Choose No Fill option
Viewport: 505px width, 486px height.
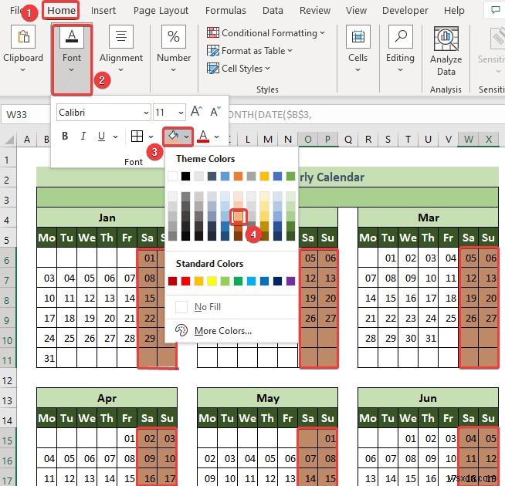pyautogui.click(x=231, y=307)
